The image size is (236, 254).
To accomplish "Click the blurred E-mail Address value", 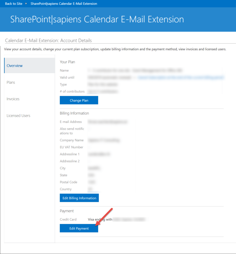I will click(x=108, y=122).
